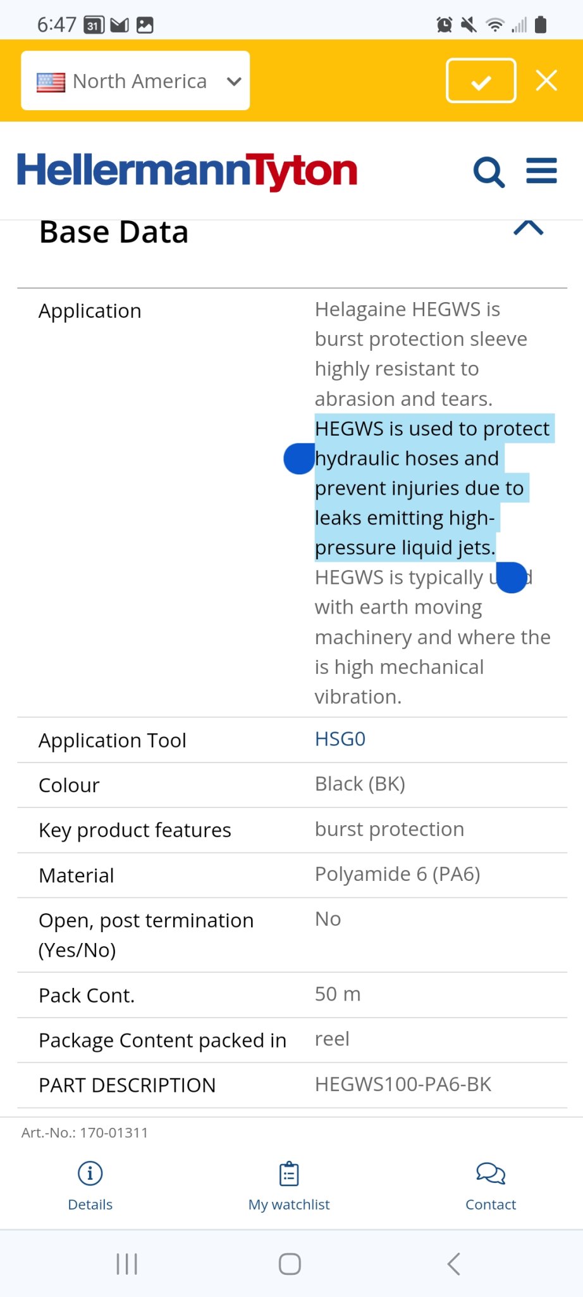The height and width of the screenshot is (1297, 583).
Task: Open the site search magnifier icon
Action: [489, 172]
